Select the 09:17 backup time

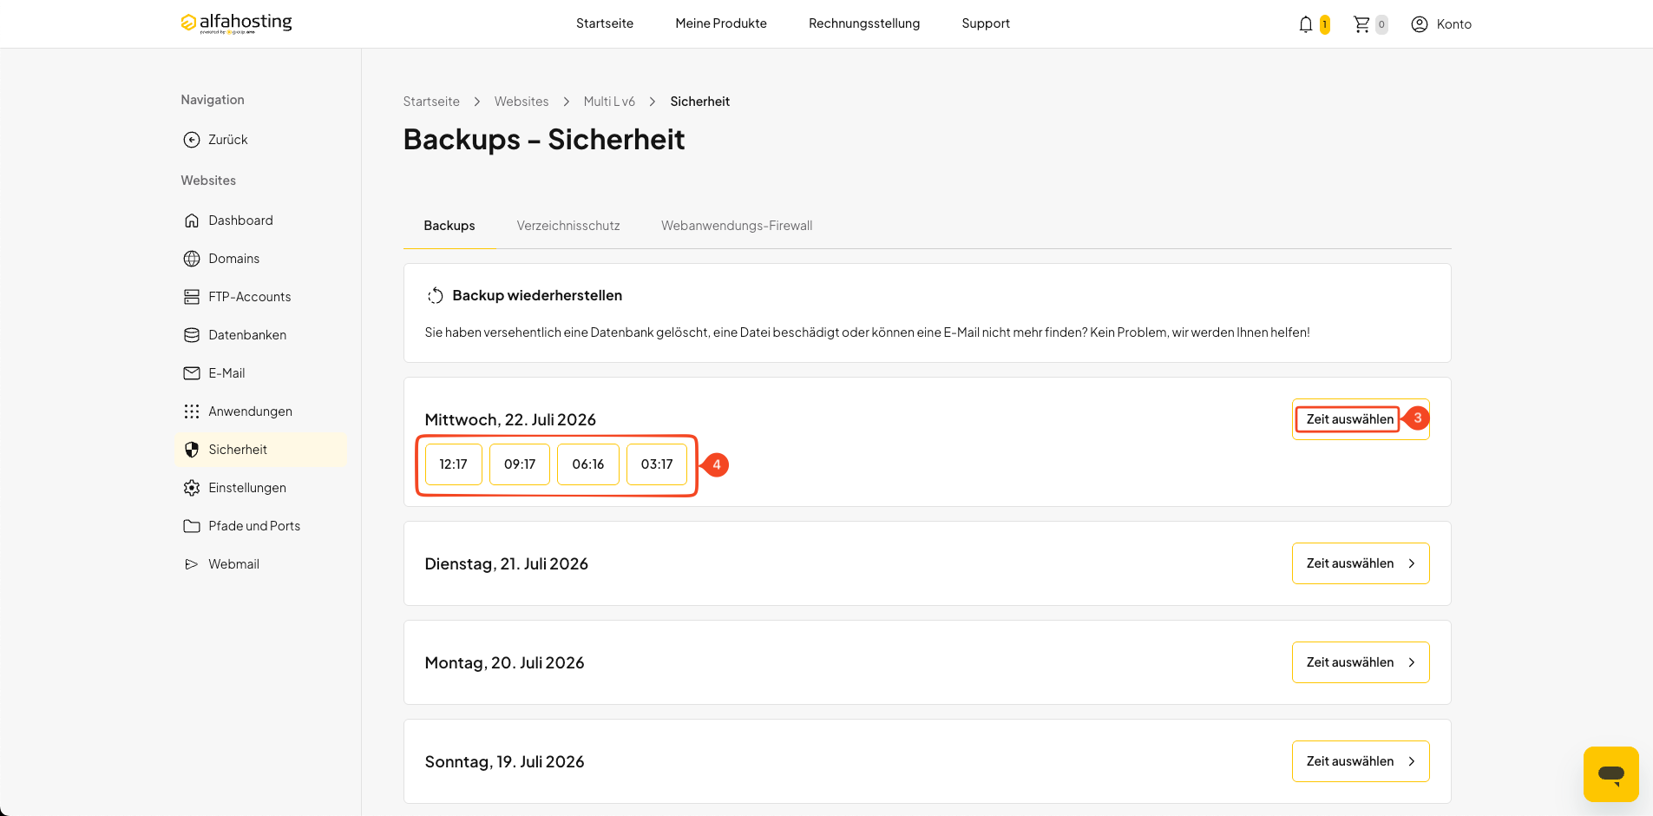[x=520, y=464]
